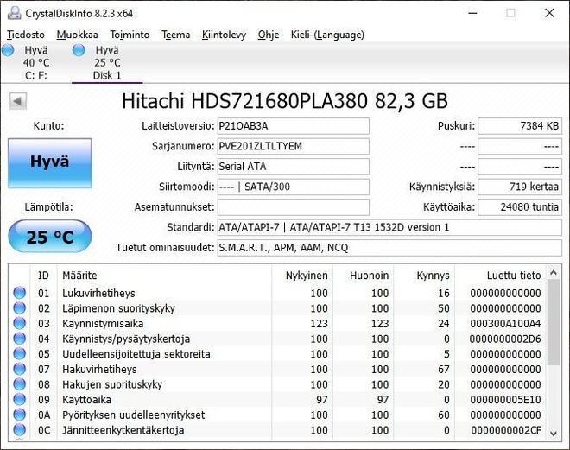Viewport: 570px width, 450px height.
Task: Switch to the C: F: disk tab
Action: click(x=36, y=62)
